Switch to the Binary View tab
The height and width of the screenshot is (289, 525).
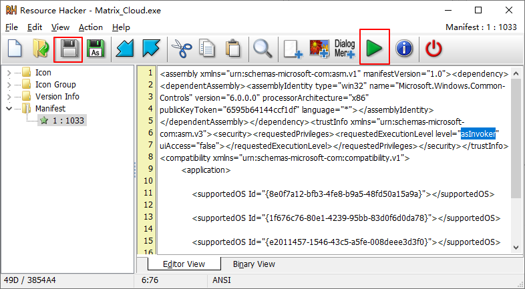click(254, 264)
